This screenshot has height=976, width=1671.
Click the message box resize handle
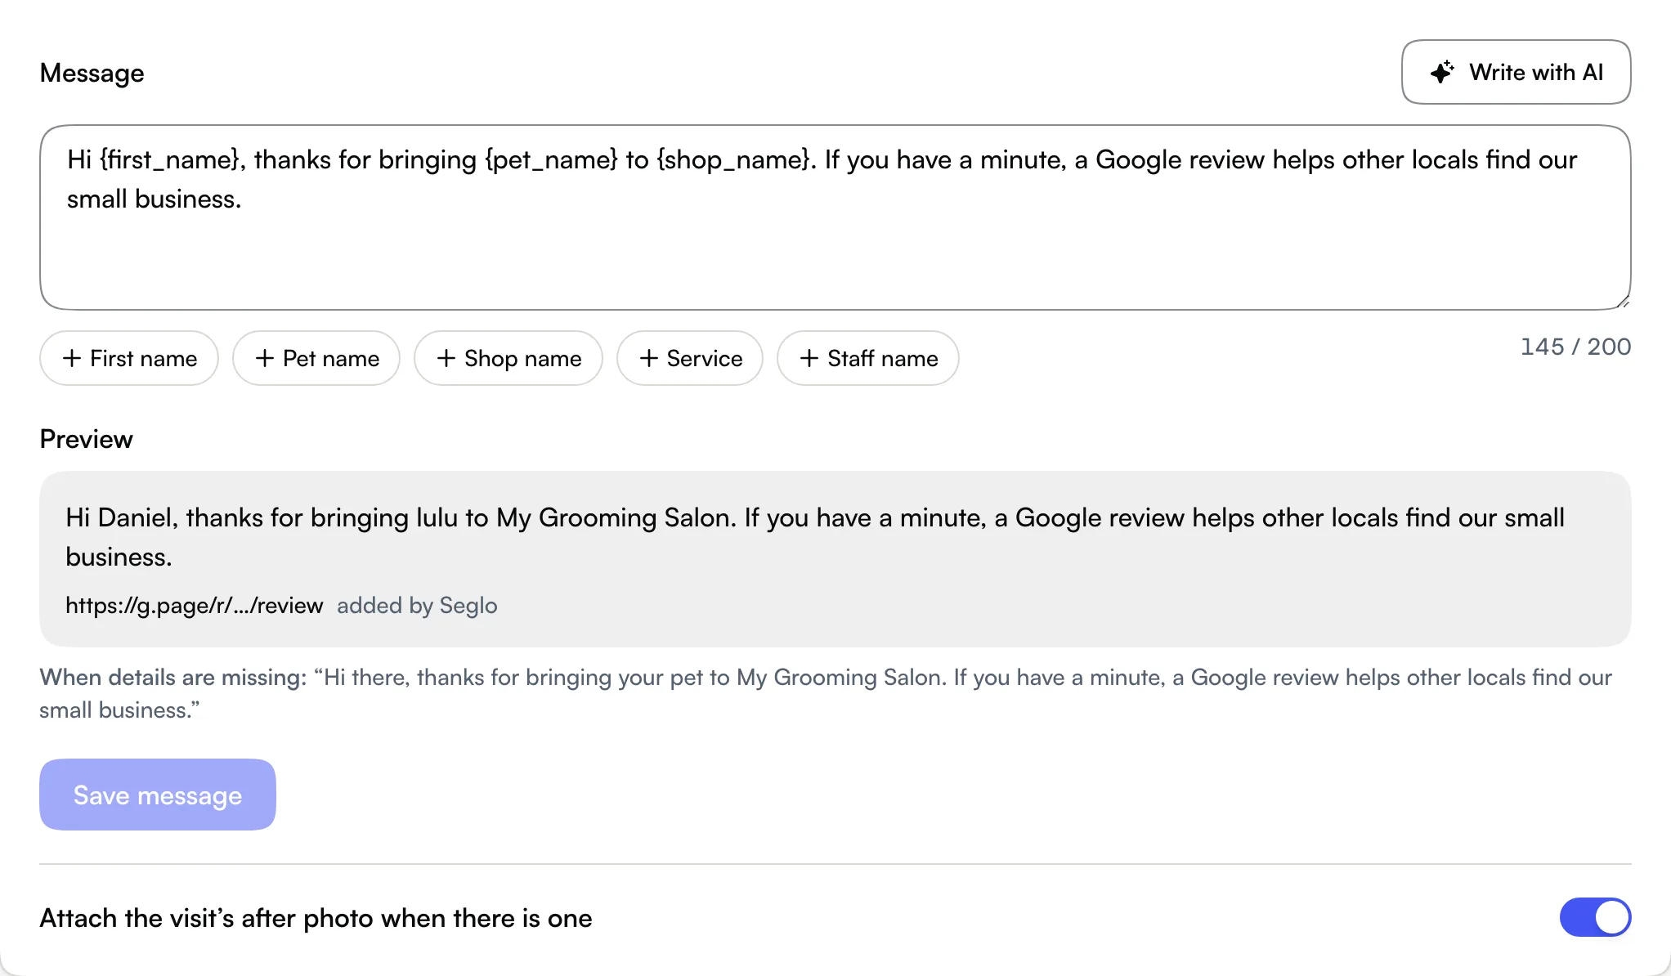(1623, 302)
